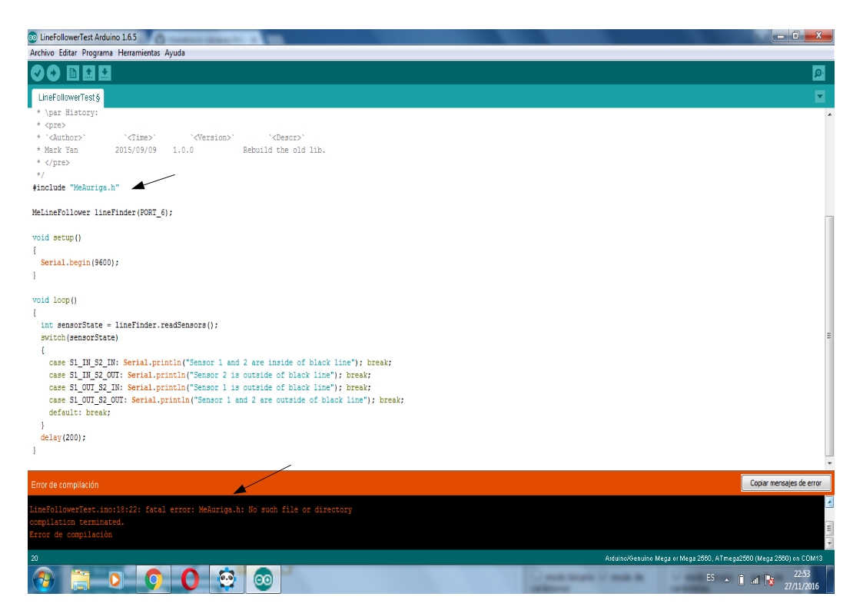Select the Arduino IDE taskbar icon
The image size is (863, 610).
[263, 580]
